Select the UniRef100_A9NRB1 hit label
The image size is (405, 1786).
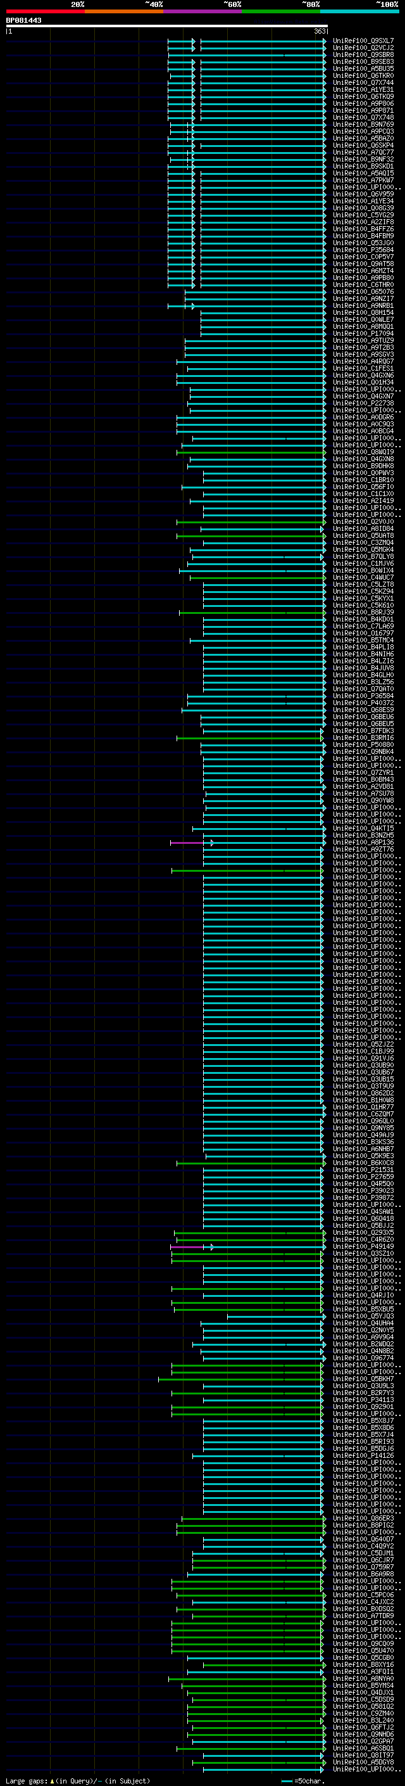coord(363,306)
